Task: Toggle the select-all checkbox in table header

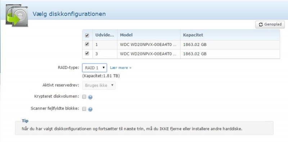Action: [x=87, y=35]
